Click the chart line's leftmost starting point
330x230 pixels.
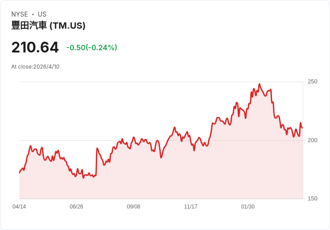20,173
